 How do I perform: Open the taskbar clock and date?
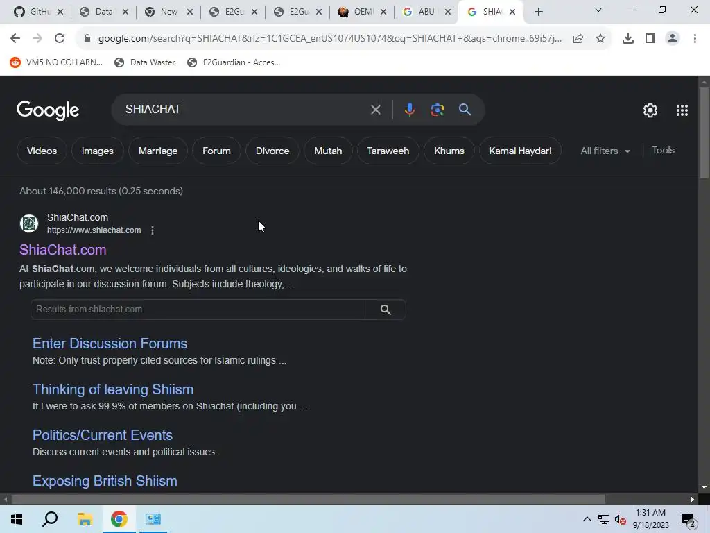(650, 519)
